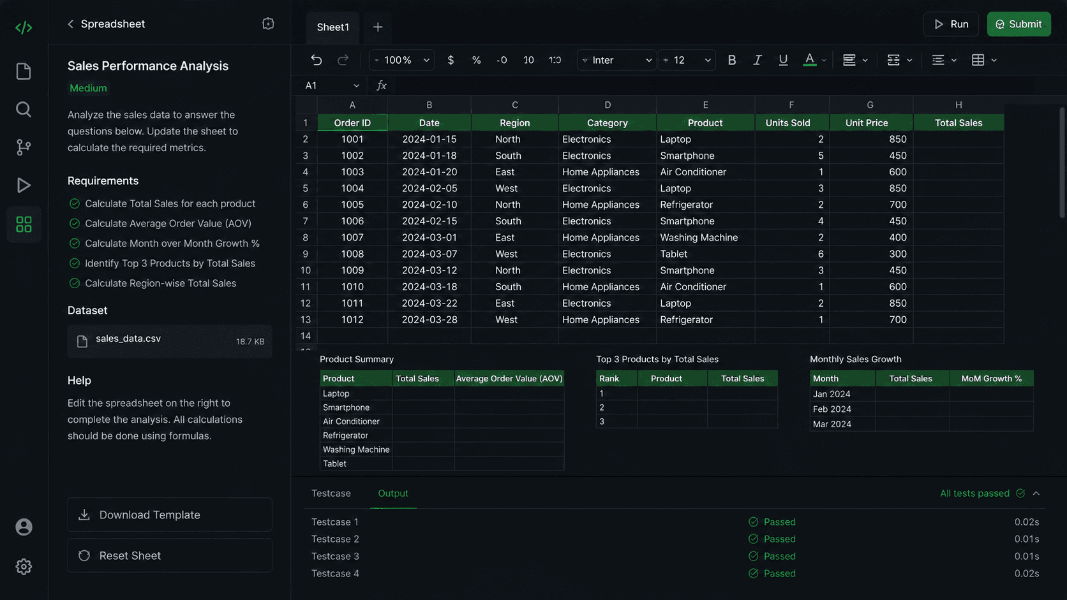Toggle 'Identify Top 3 Products' check

(x=75, y=263)
